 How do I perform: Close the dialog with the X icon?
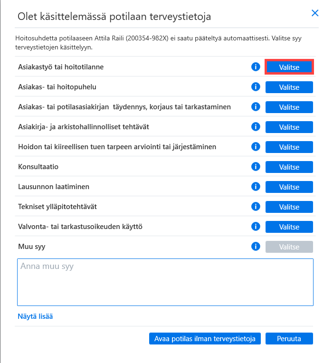315,13
